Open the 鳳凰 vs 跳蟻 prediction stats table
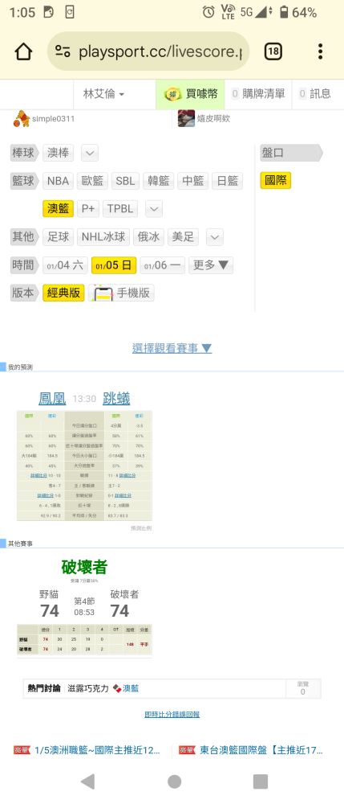 (x=84, y=466)
